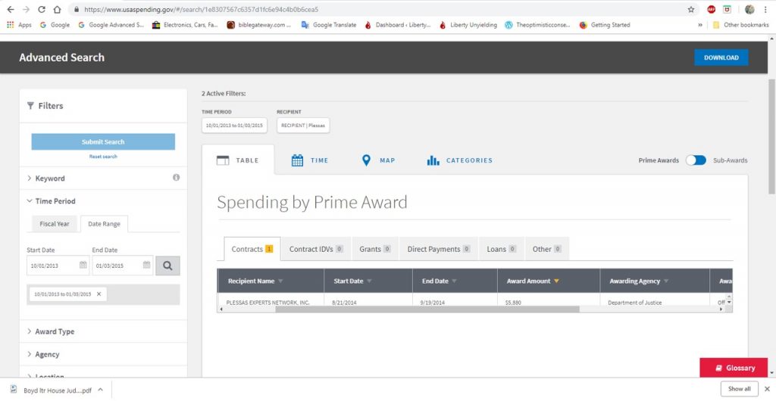Open the Grants tab

[375, 249]
